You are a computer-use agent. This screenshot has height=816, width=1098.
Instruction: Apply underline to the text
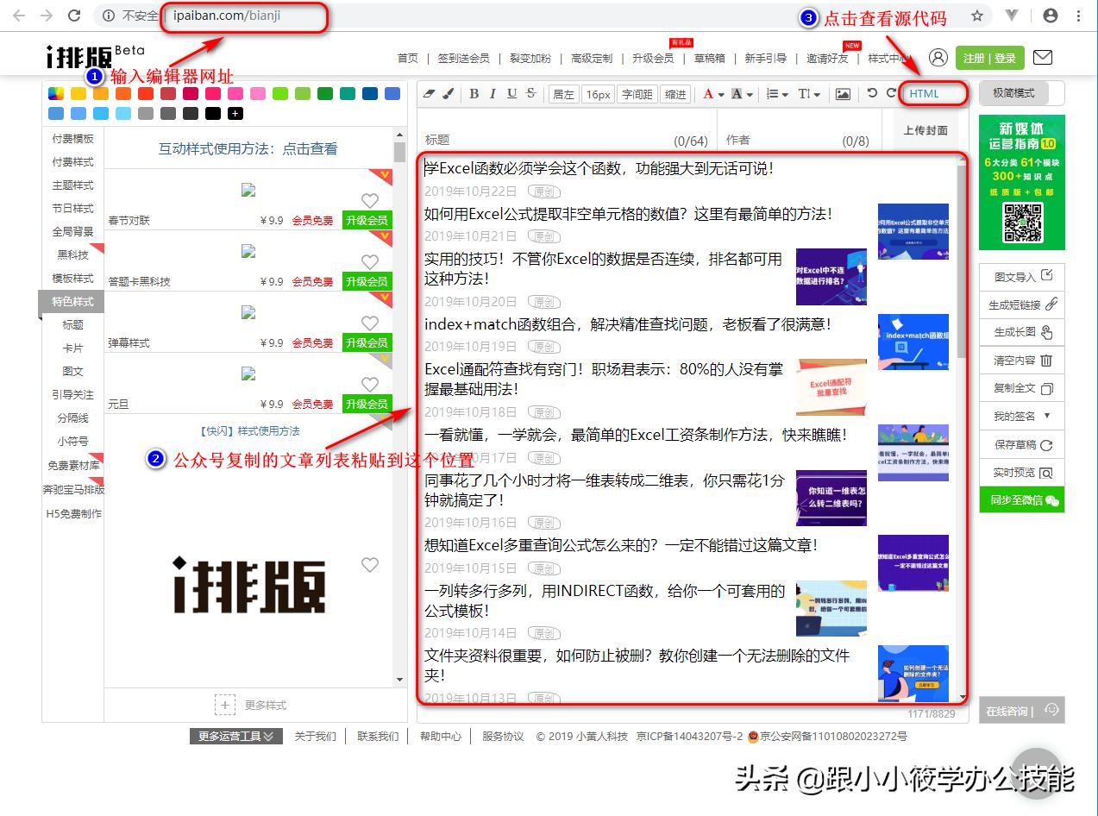coord(511,93)
